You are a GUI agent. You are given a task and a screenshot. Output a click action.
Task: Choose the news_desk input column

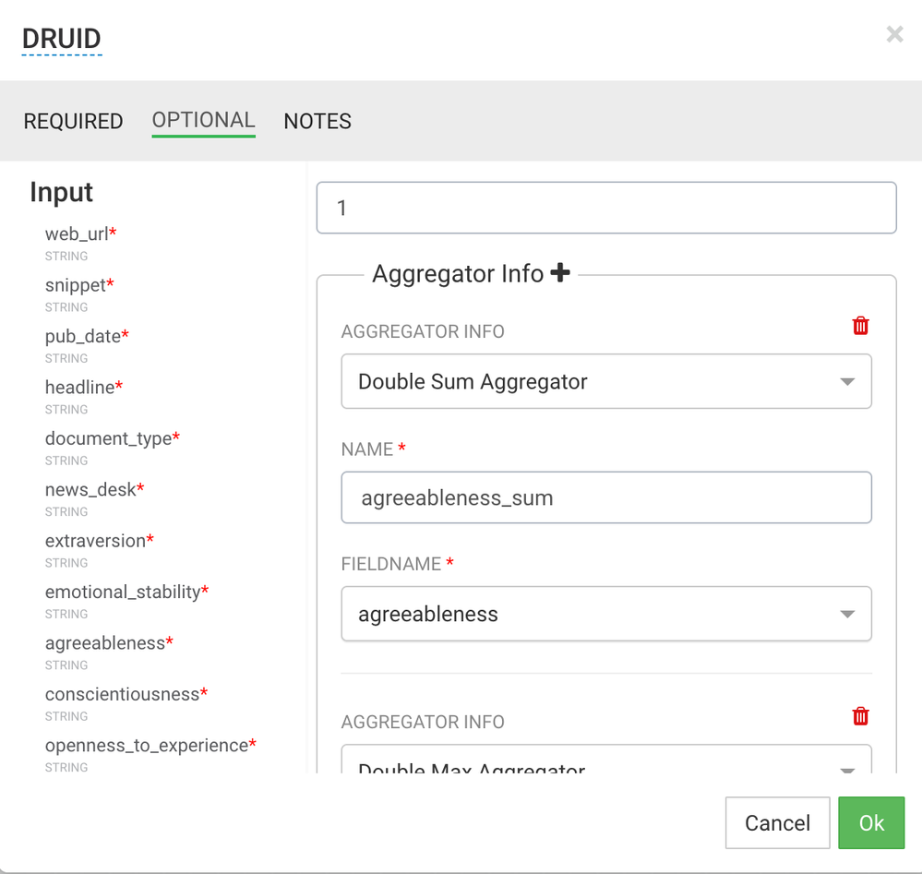[90, 489]
